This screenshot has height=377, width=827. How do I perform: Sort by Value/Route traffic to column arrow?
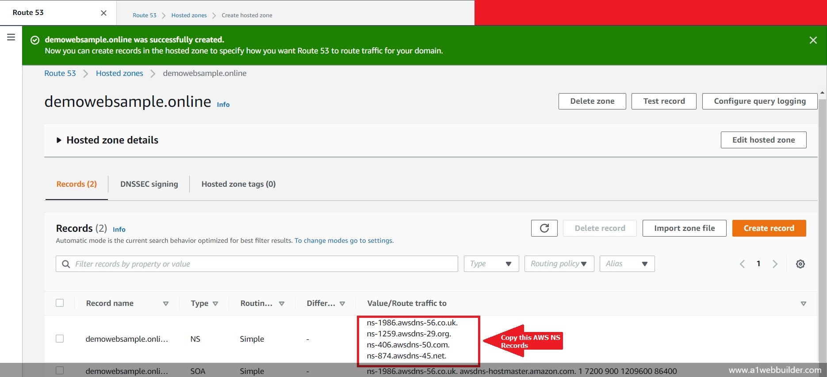[x=803, y=304]
